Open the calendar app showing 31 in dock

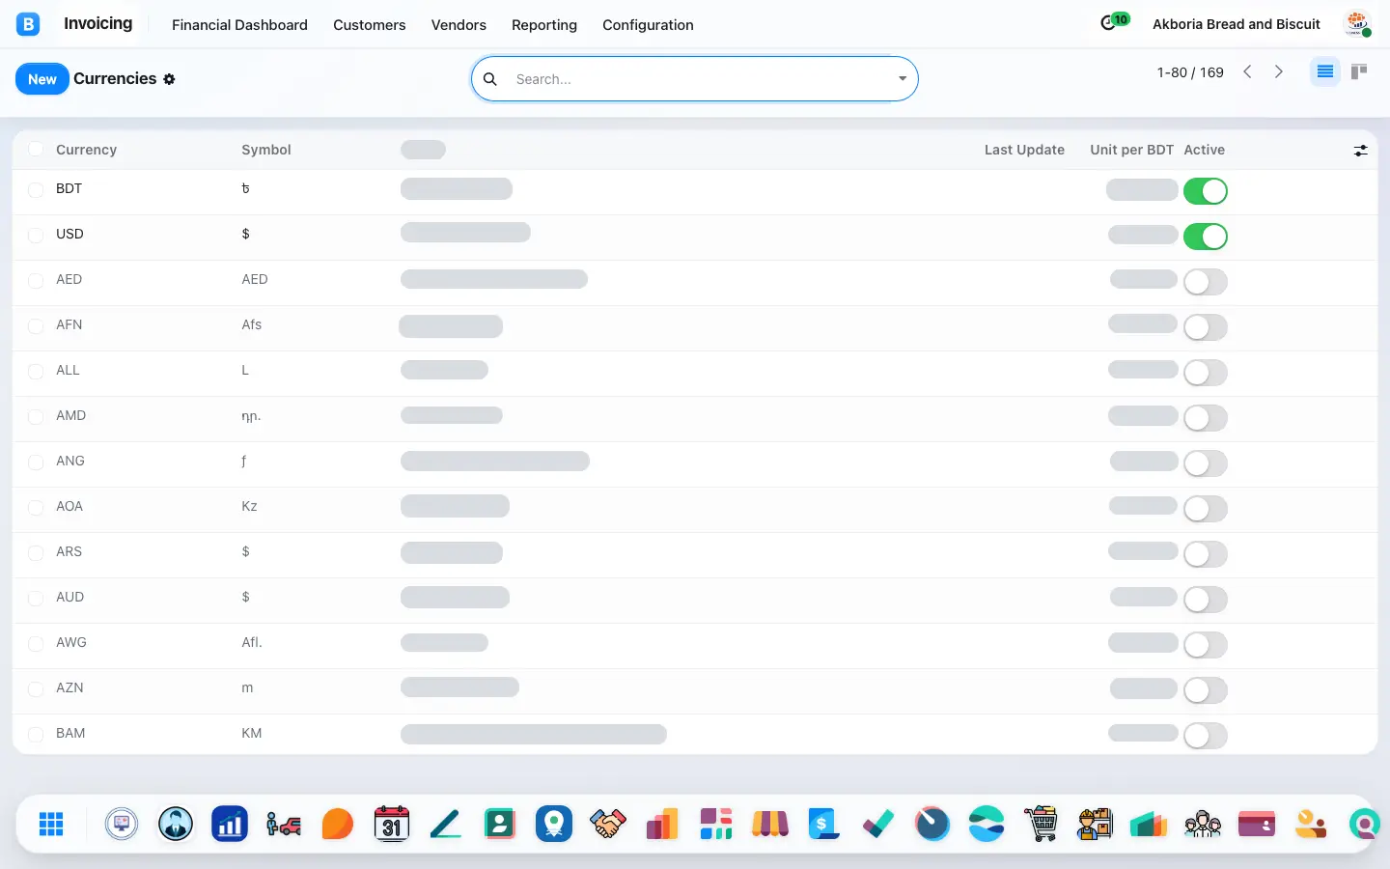(x=392, y=824)
